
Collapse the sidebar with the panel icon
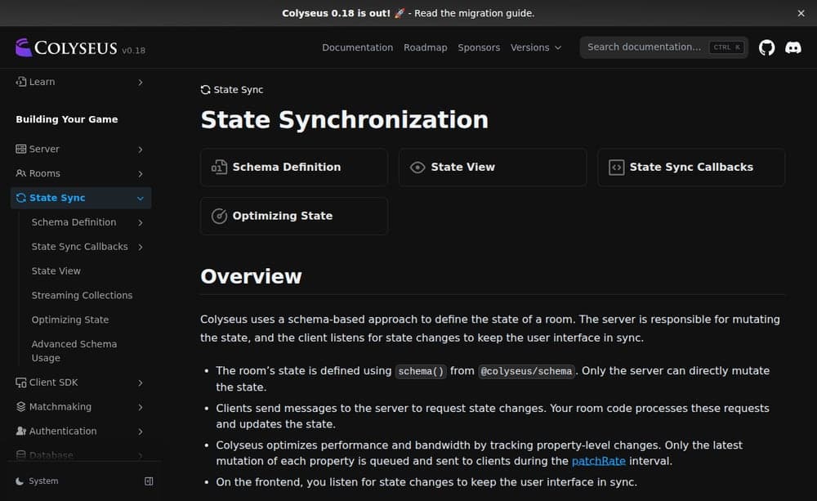(x=149, y=481)
